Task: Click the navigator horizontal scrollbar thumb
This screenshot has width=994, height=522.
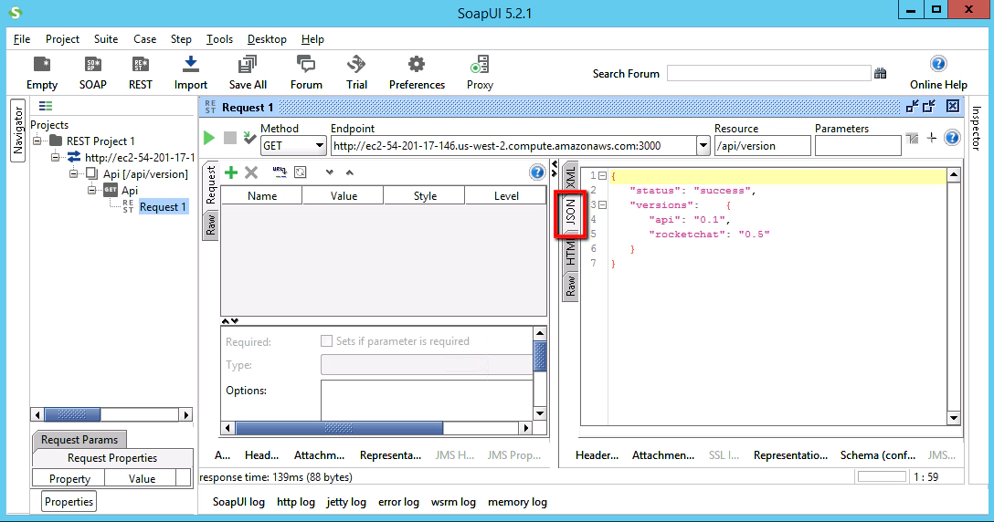Action: click(72, 415)
